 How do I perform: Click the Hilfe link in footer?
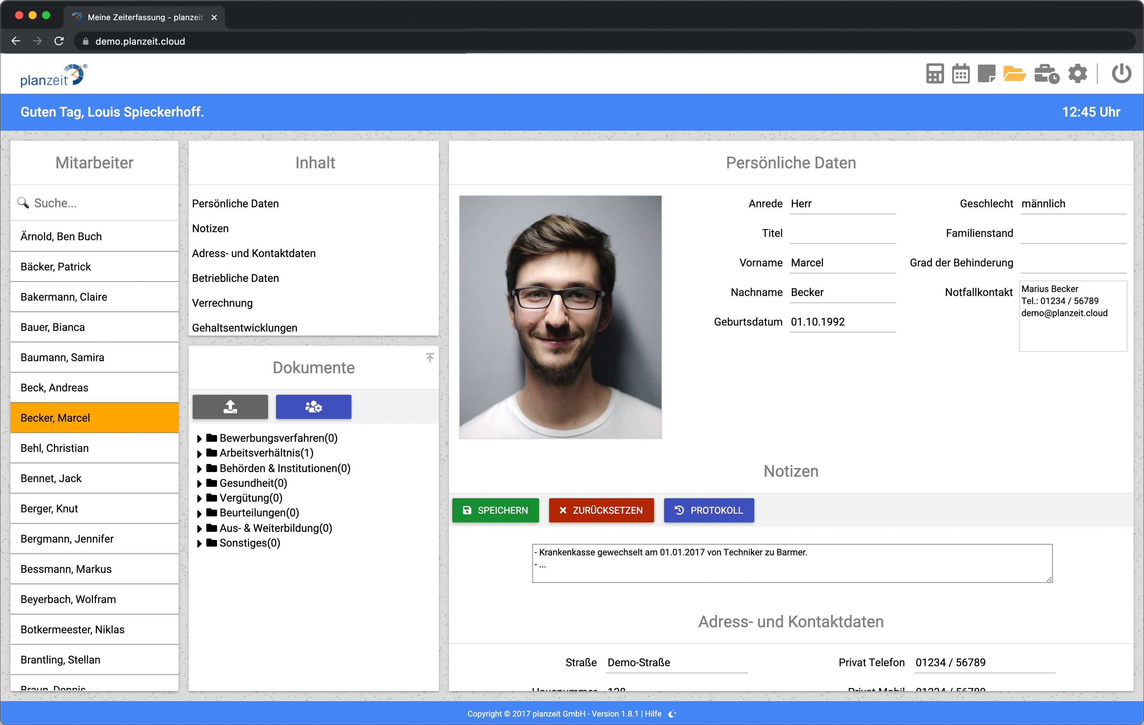click(x=653, y=714)
